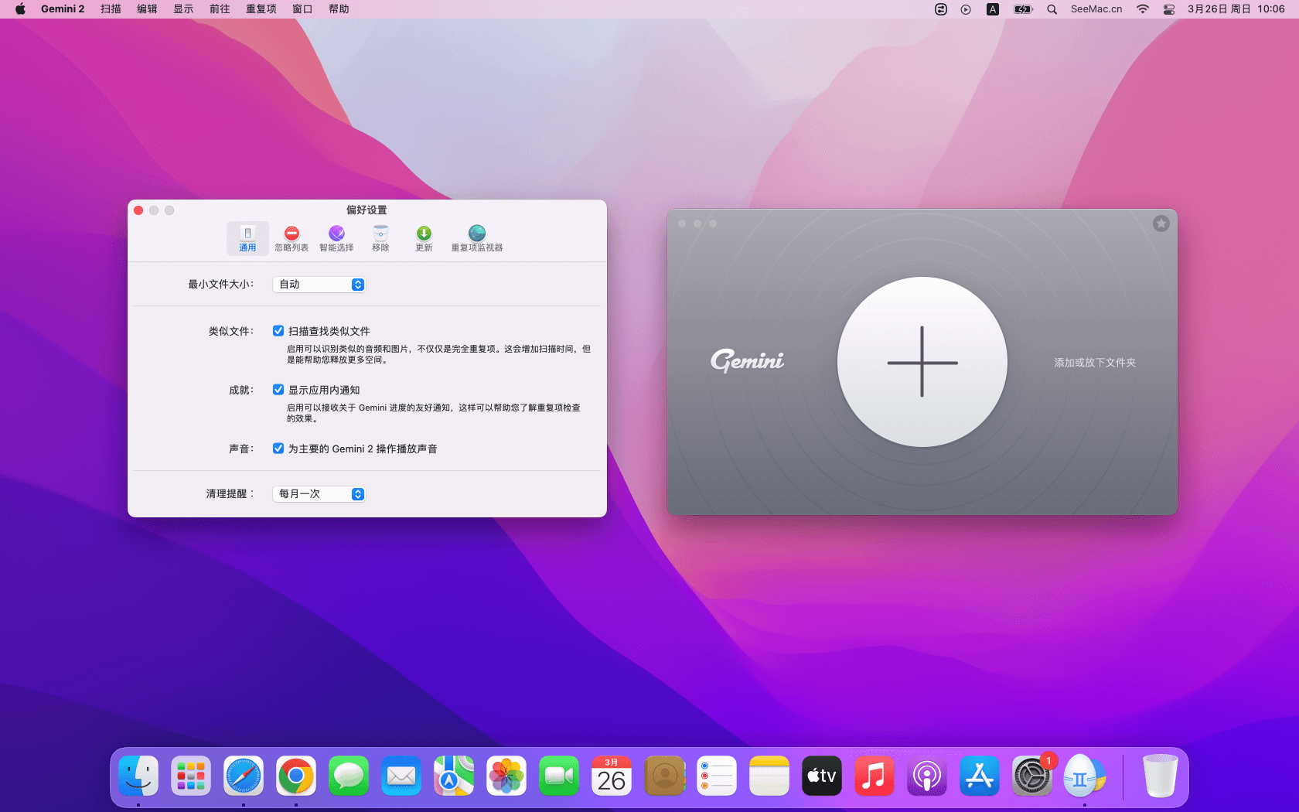
Task: Click the battery status icon
Action: (x=1023, y=9)
